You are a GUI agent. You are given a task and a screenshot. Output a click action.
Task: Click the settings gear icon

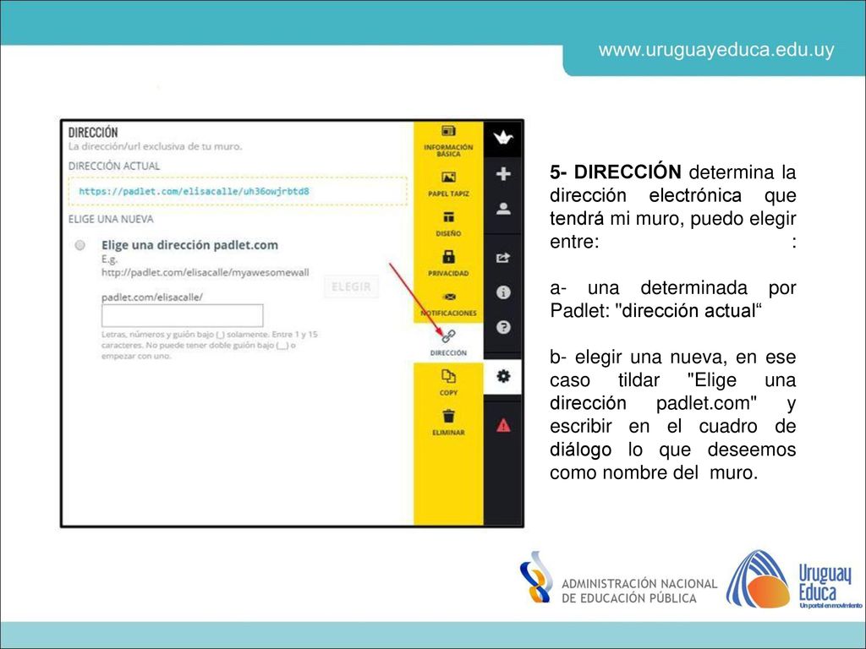click(502, 376)
